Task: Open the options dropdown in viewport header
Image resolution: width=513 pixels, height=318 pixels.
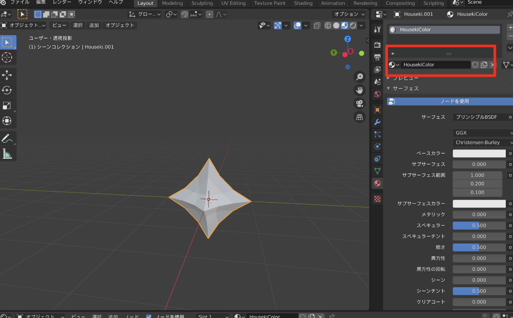Action: (349, 14)
